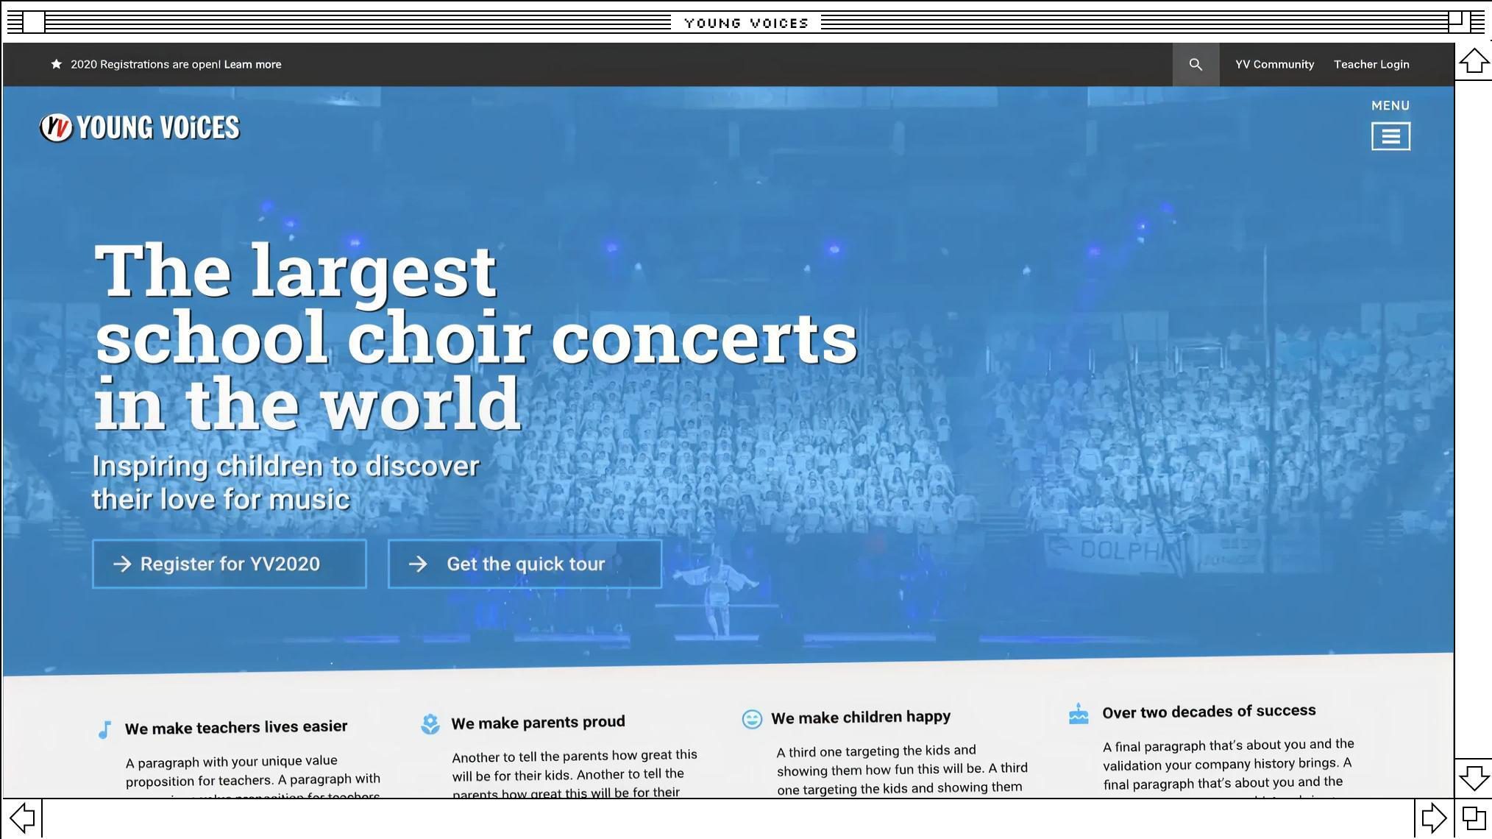Select the flower icon beside parents section
The height and width of the screenshot is (839, 1492).
coord(430,723)
